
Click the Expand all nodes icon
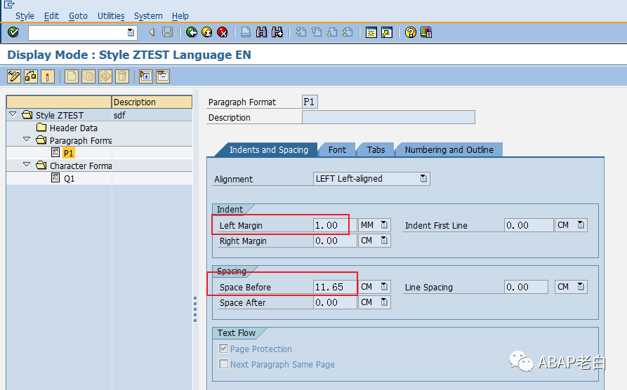[x=146, y=76]
